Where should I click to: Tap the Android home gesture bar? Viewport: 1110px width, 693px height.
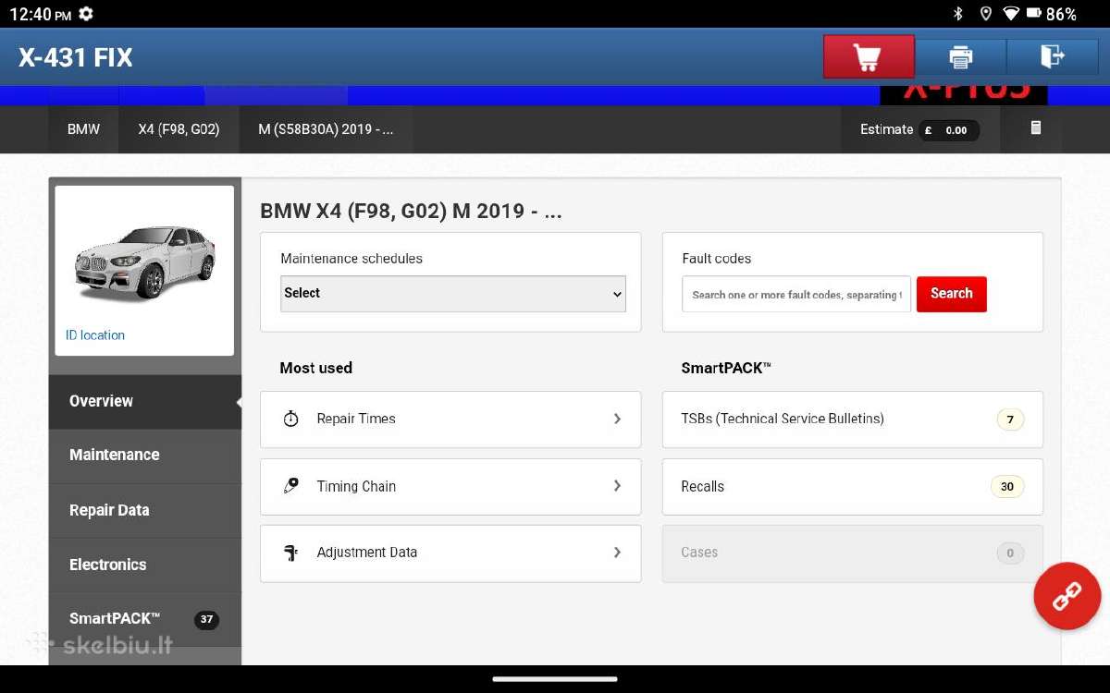[555, 679]
